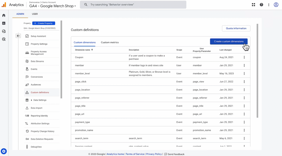Open the Home icon in left rail

click(4, 15)
